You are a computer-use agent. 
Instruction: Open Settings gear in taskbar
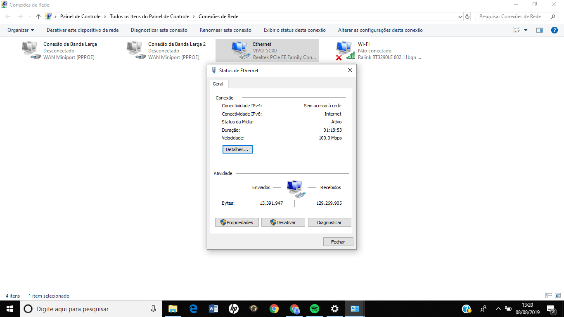point(335,309)
